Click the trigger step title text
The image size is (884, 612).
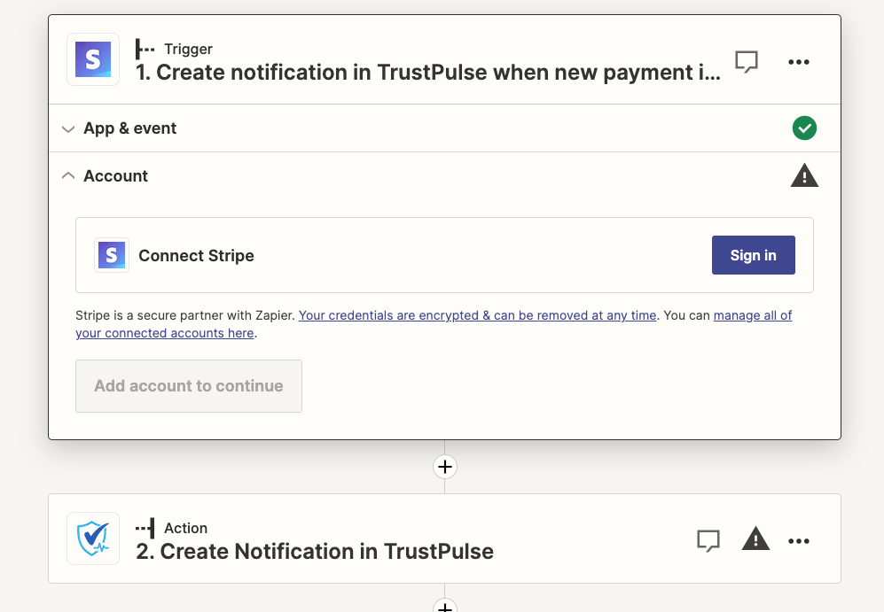point(429,73)
